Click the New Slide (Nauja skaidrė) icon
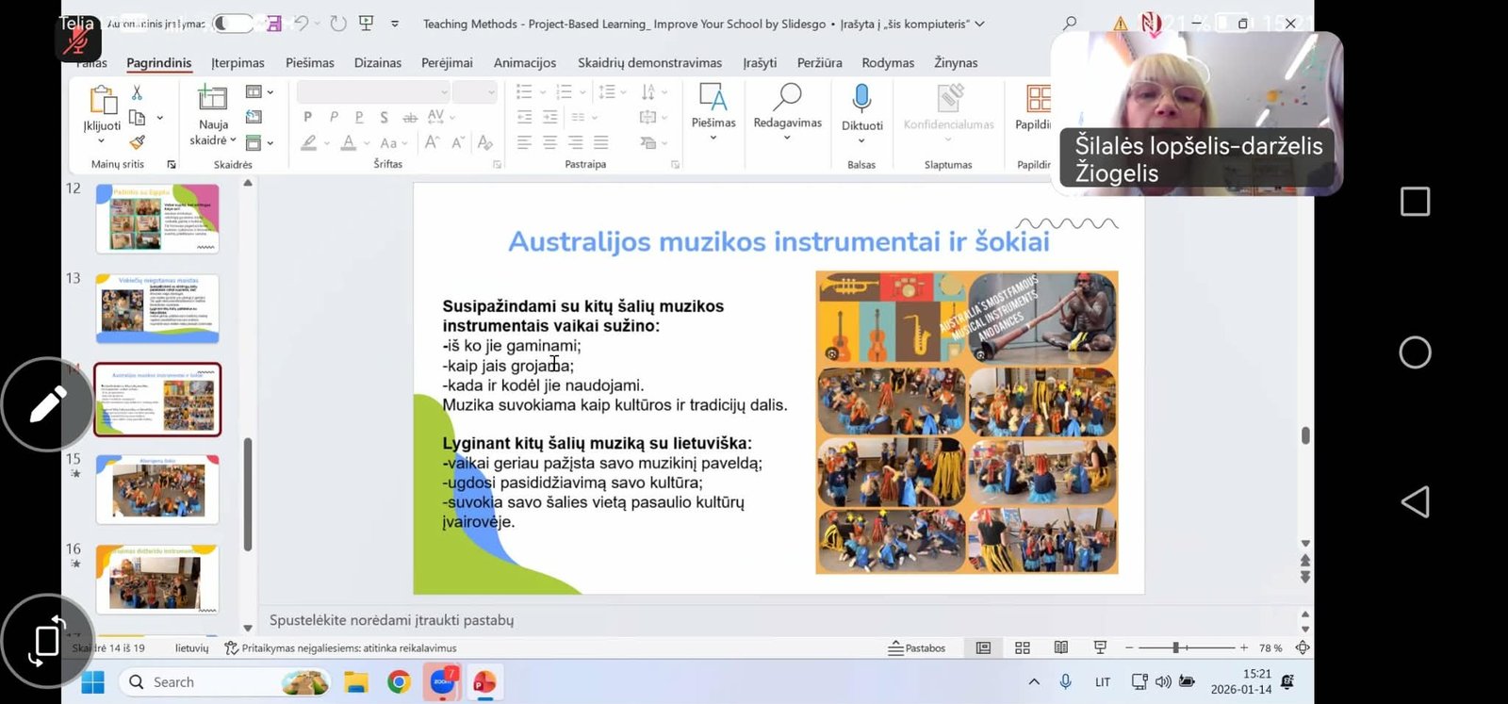This screenshot has height=704, width=1508. [212, 98]
